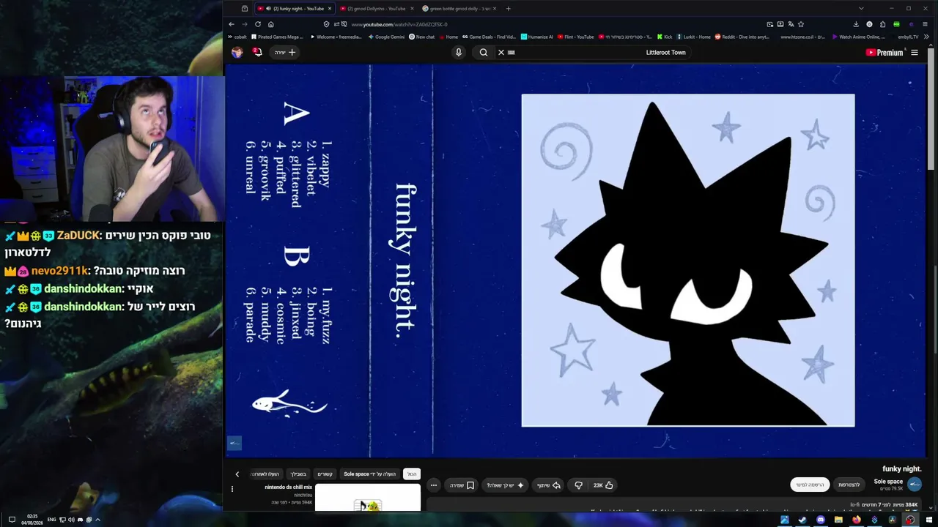Click the YouTube search magnifier icon
Viewport: 938px width, 527px height.
[x=484, y=53]
